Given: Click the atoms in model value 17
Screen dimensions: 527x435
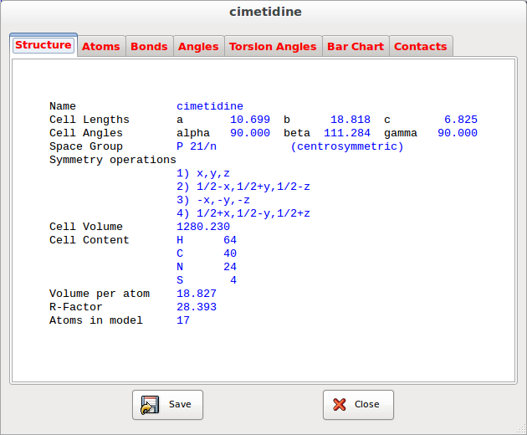Looking at the screenshot, I should tap(183, 320).
